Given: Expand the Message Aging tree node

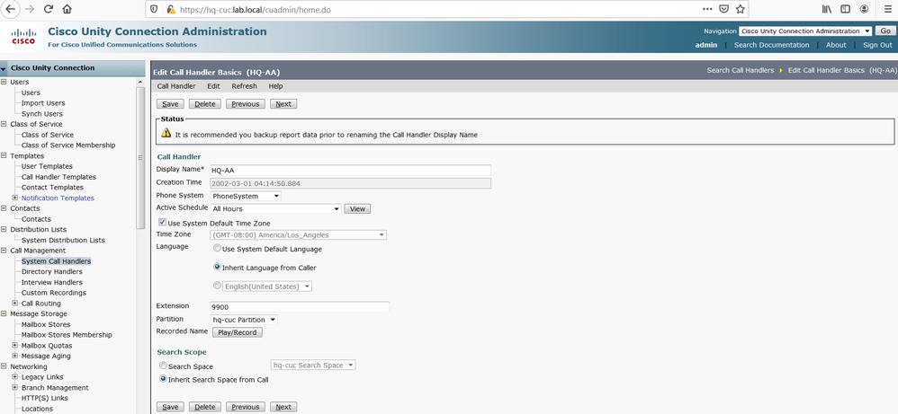Looking at the screenshot, I should pyautogui.click(x=15, y=356).
